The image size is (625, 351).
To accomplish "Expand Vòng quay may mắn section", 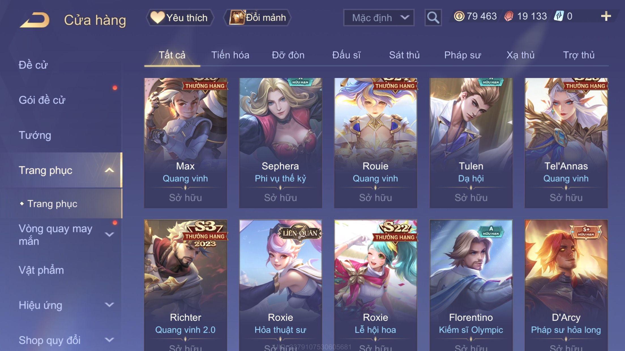I will (x=109, y=234).
